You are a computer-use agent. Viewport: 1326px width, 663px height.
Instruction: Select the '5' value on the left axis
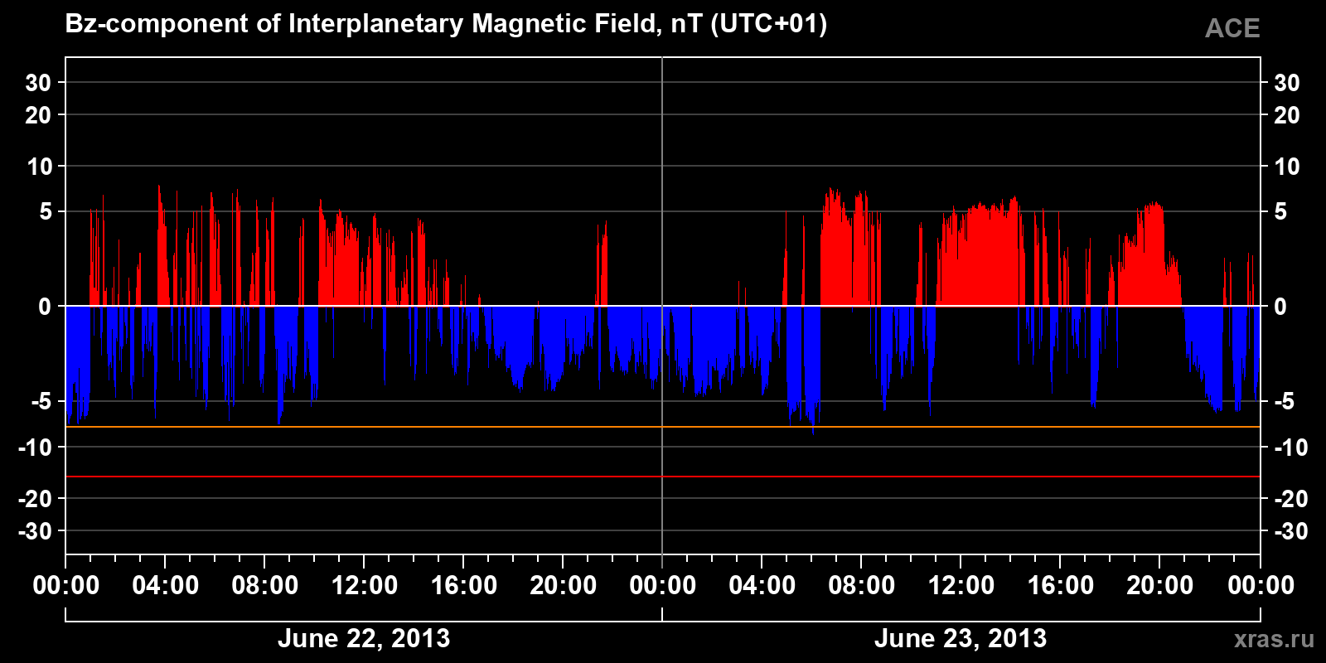(x=46, y=212)
